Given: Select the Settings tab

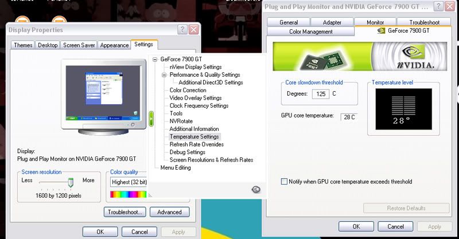Looking at the screenshot, I should [144, 44].
